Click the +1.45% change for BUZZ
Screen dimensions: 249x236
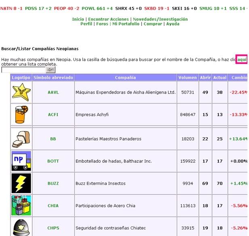click(239, 183)
